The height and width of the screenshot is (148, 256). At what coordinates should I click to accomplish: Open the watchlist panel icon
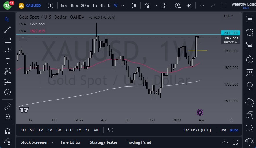249,19
